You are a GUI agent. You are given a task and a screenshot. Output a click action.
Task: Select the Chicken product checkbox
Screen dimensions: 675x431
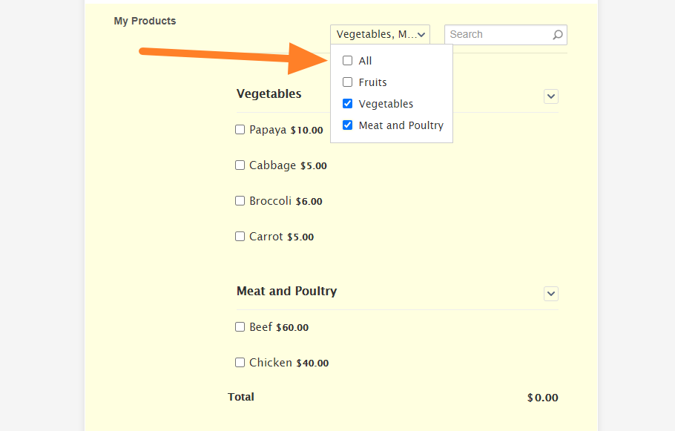(x=240, y=363)
